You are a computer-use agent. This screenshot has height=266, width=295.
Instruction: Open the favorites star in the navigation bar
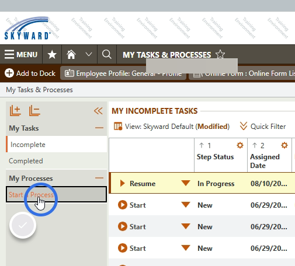click(x=52, y=54)
